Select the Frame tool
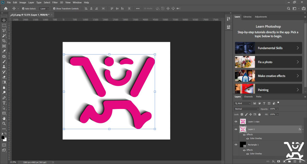Viewport: 307px width, 164px height. tap(4, 46)
